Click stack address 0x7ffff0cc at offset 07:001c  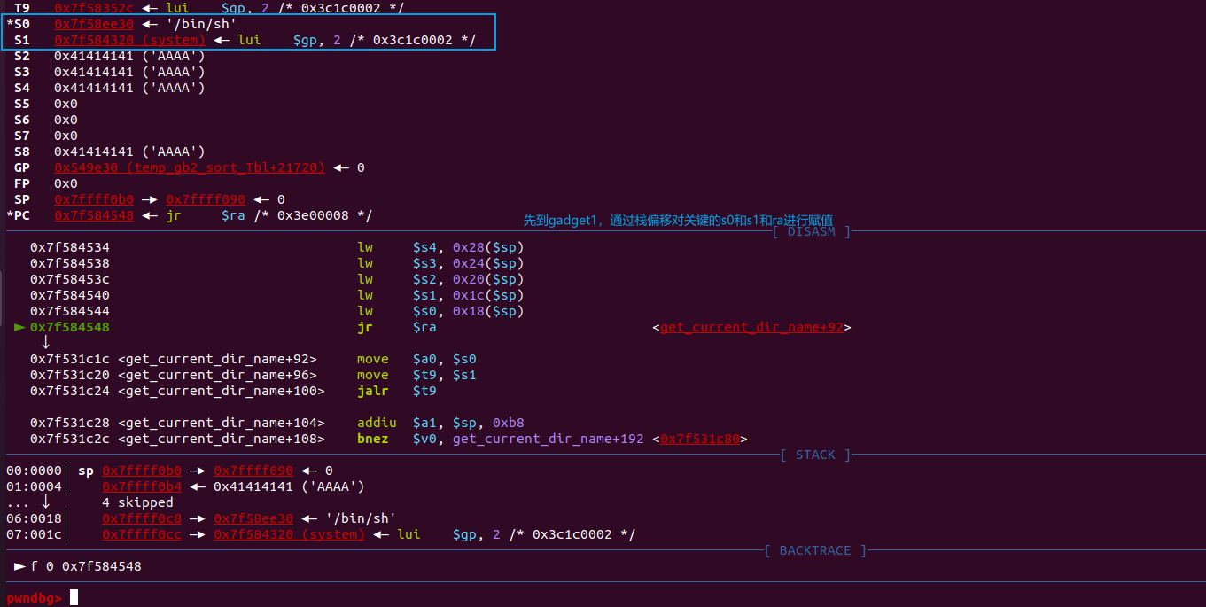pos(142,534)
